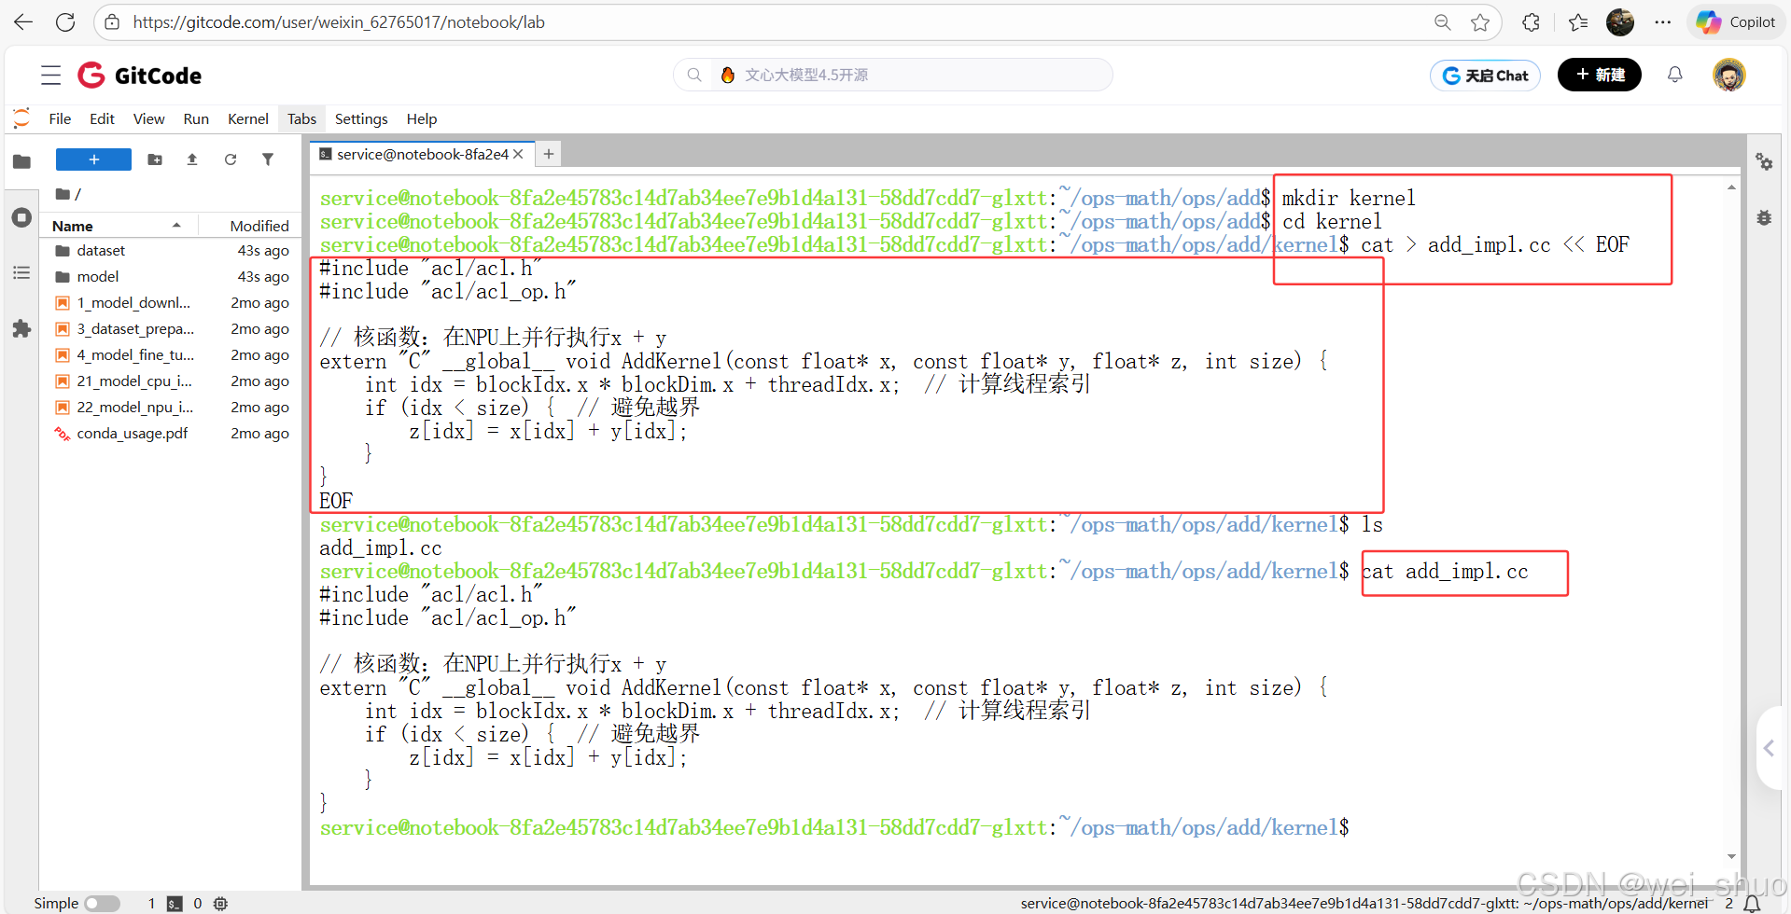Screen dimensions: 1791x914
Task: Open site information lock icon
Action: coord(112,22)
